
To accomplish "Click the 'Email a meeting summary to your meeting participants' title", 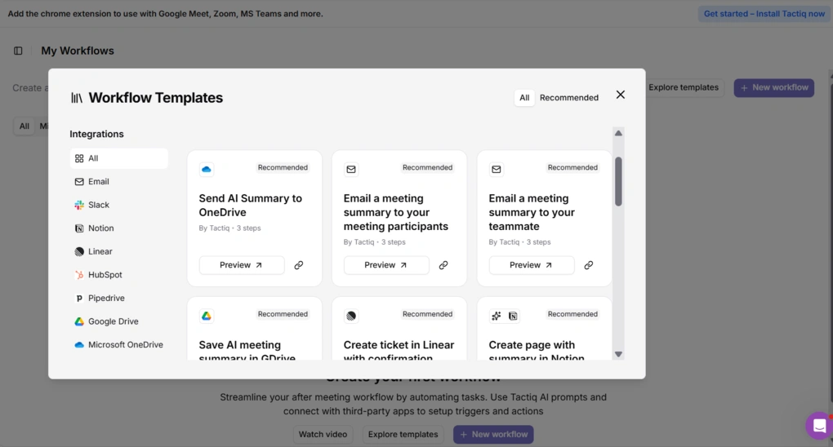I will 396,212.
